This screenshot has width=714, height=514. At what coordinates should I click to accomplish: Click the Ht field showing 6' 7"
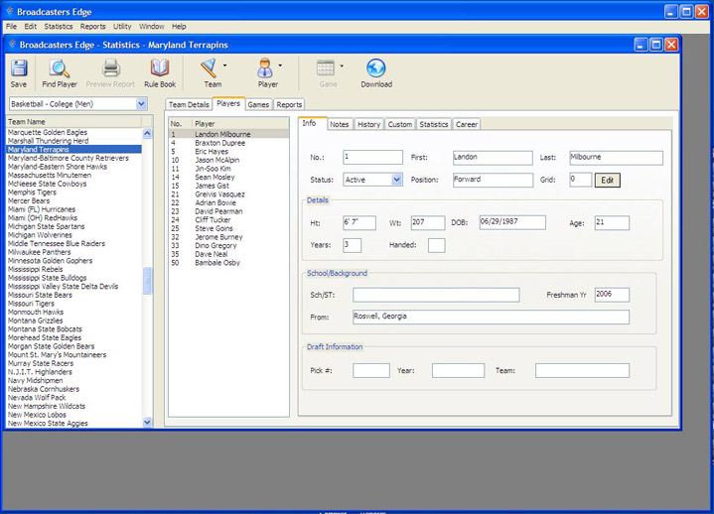tap(359, 223)
